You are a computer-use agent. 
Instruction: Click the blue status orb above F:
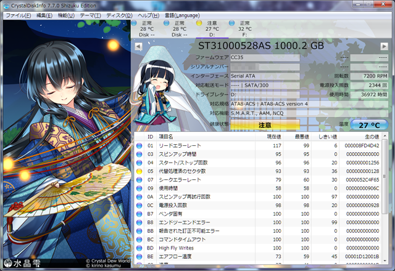(232, 23)
